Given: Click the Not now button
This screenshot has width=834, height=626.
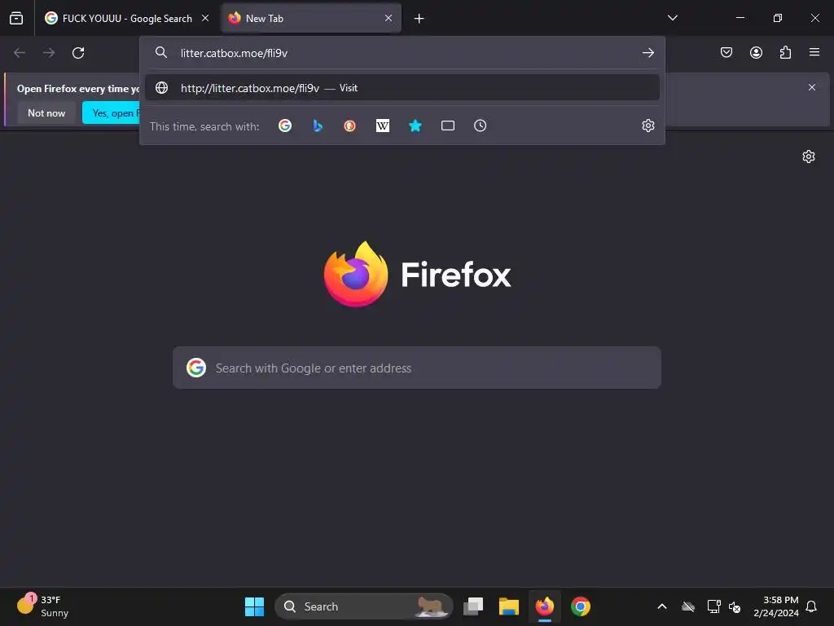Looking at the screenshot, I should 46,112.
